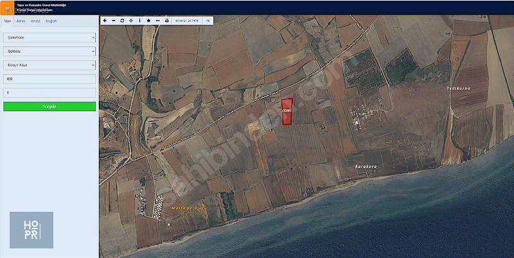Zoom in with the plus icon
This screenshot has height=258, width=514.
[x=105, y=21]
